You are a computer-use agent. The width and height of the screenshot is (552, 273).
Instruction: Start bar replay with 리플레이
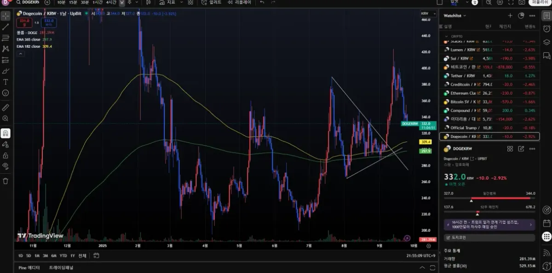240,2
